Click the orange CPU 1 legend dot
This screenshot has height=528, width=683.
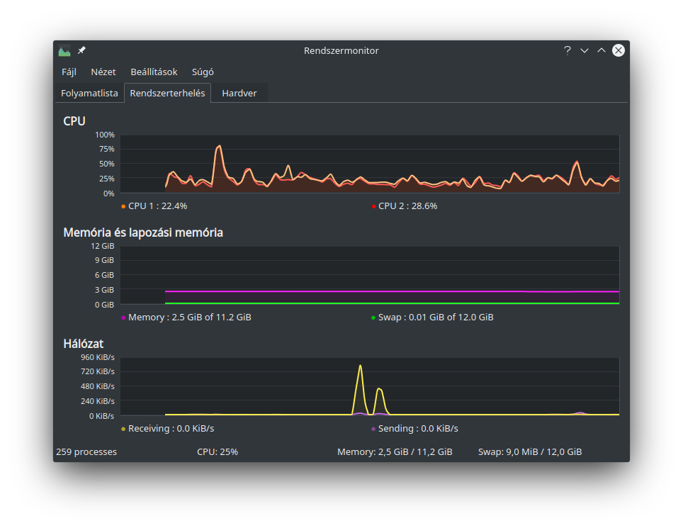(x=123, y=206)
